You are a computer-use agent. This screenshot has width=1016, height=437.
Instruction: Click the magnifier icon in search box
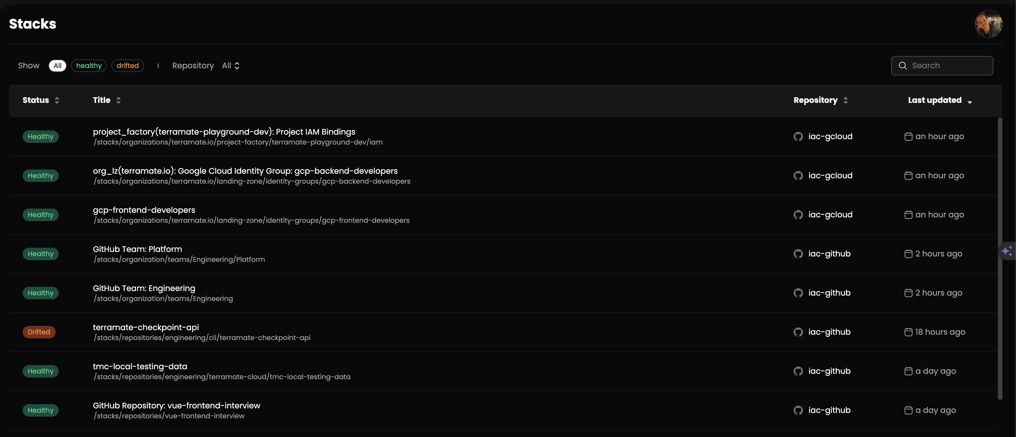point(903,65)
